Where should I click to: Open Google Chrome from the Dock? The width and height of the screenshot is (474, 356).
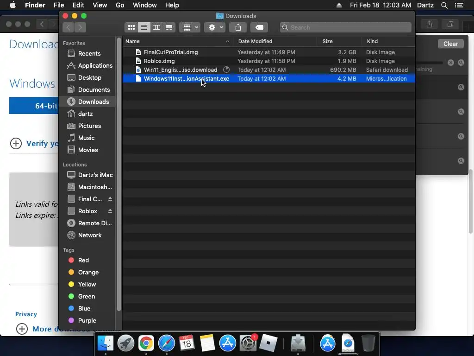point(146,343)
